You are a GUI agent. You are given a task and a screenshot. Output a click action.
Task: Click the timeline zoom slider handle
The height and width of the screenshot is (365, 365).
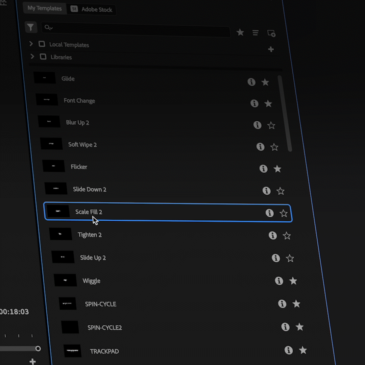(38, 348)
